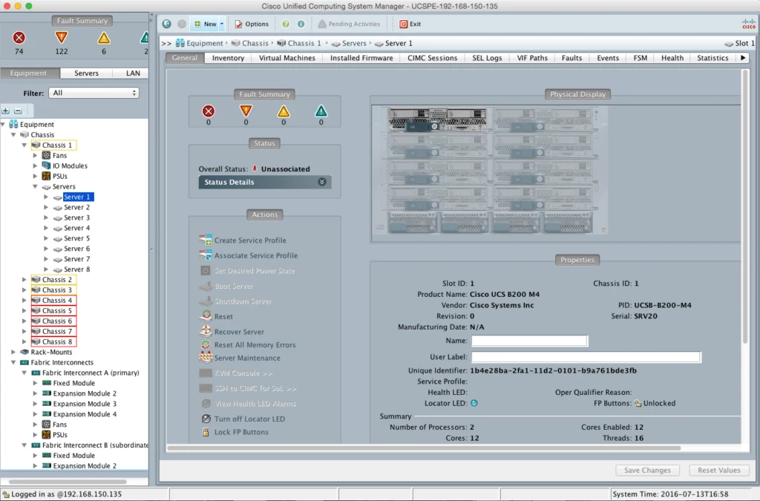Screen dimensions: 760x501
Task: Switch to the Servers navigation tab
Action: coord(86,73)
